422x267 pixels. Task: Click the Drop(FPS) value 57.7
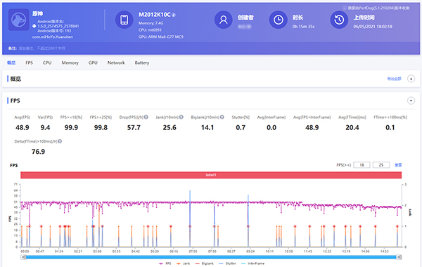[x=134, y=127]
